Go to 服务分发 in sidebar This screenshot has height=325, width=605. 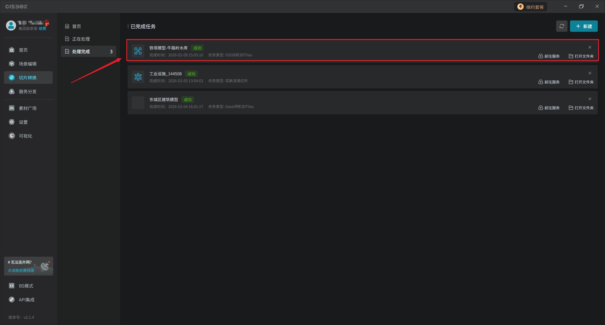coord(28,92)
